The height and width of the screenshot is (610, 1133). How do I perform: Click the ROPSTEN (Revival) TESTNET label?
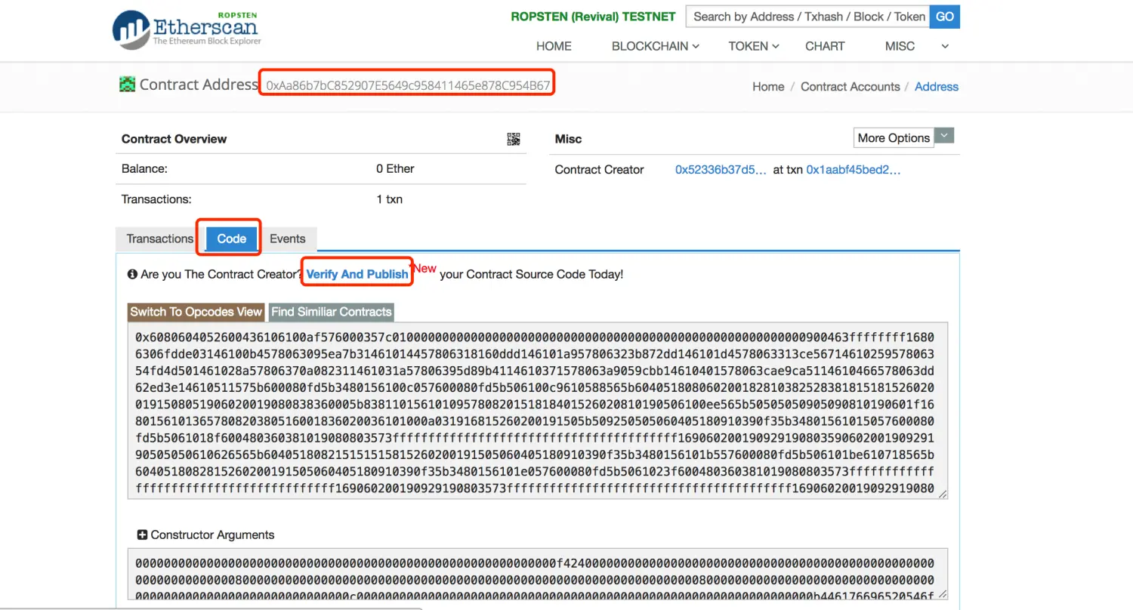coord(594,17)
